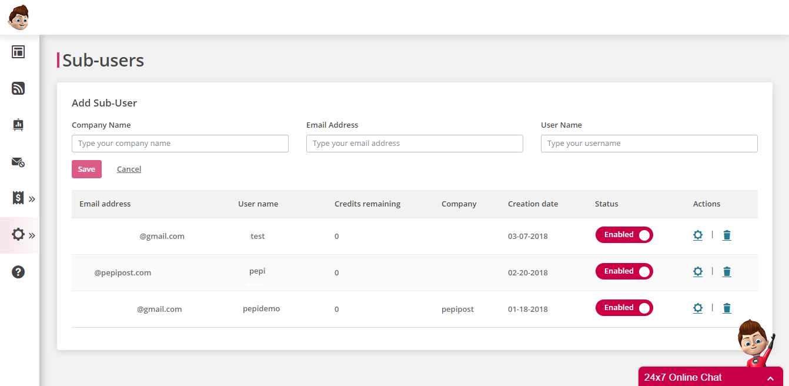This screenshot has width=789, height=386.
Task: Click the help question mark icon
Action: point(18,272)
